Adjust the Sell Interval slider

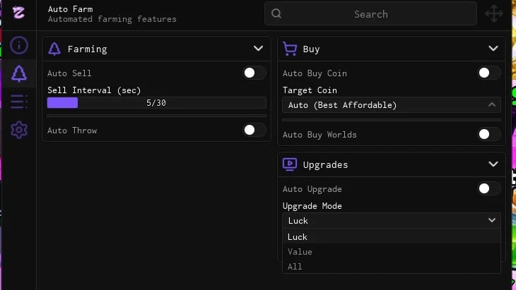click(x=157, y=103)
